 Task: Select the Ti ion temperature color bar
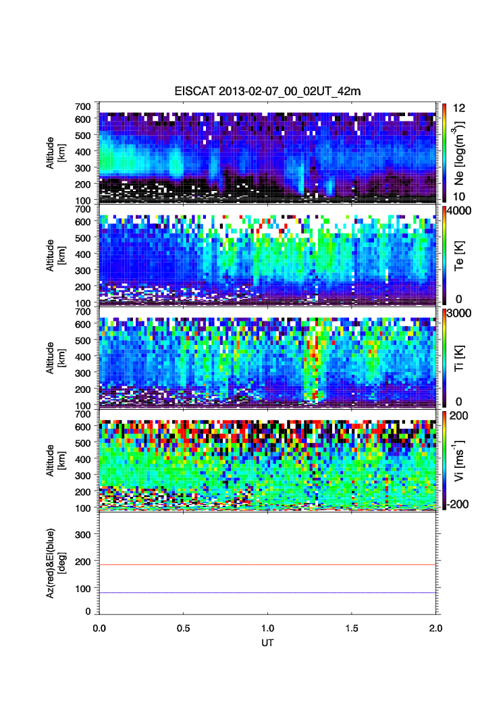(445, 358)
